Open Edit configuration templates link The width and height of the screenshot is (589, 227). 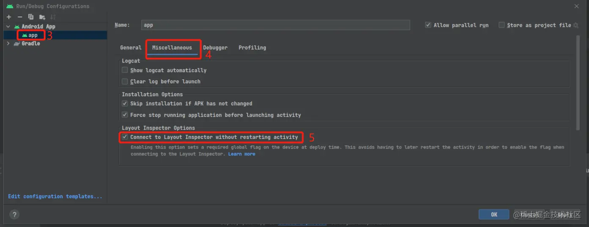click(55, 197)
